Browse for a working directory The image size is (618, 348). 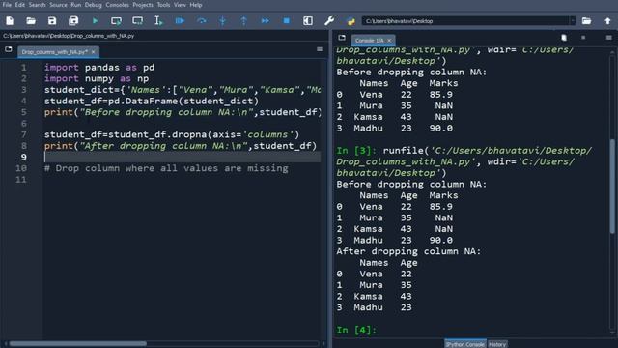click(x=586, y=21)
